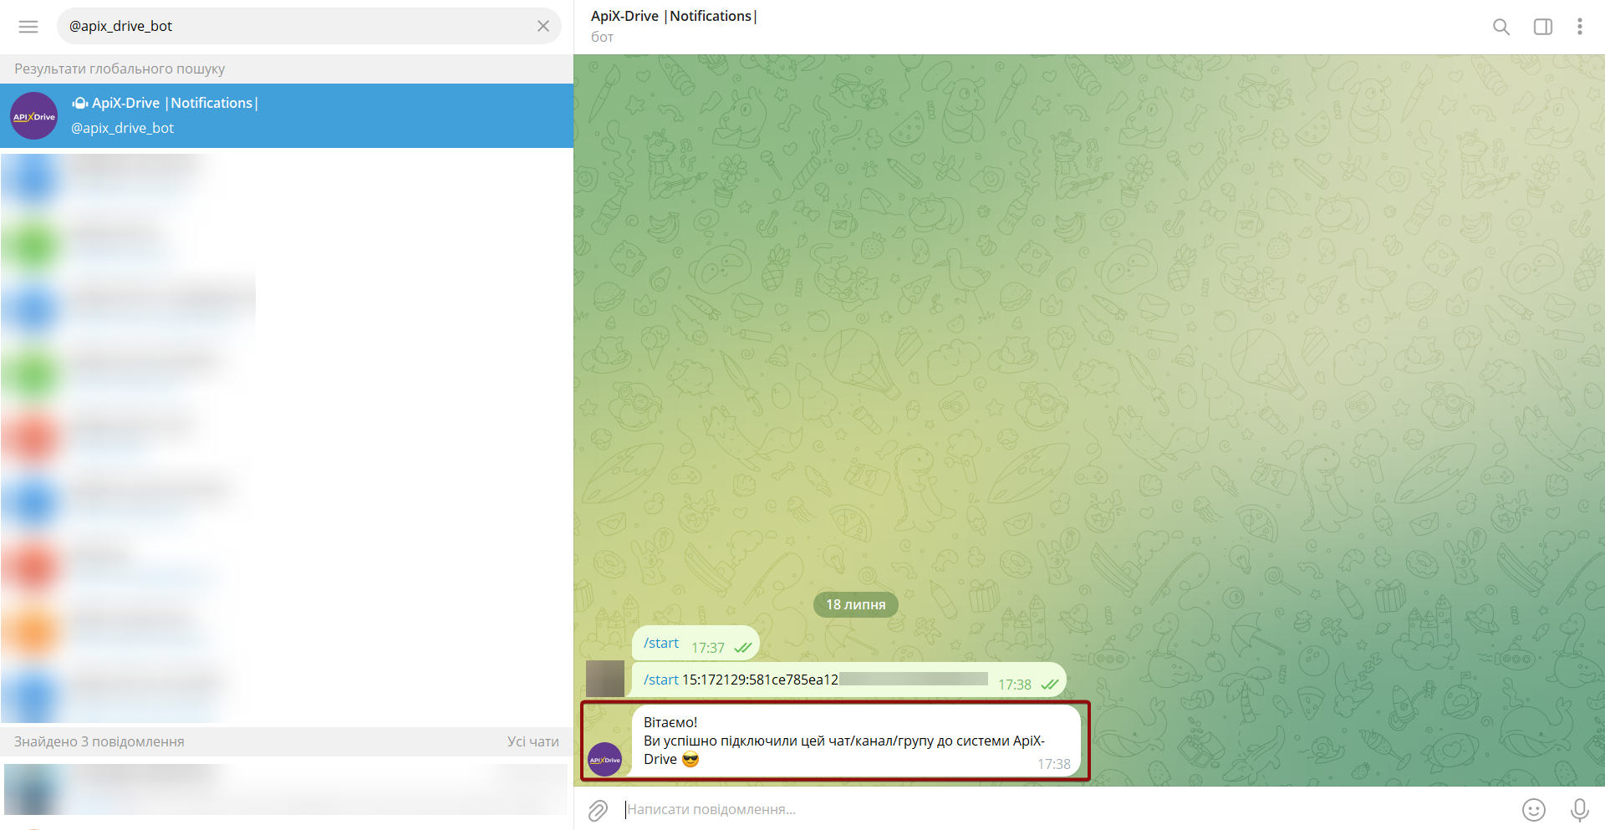
Task: Search within this chat using magnifier icon
Action: point(1501,27)
